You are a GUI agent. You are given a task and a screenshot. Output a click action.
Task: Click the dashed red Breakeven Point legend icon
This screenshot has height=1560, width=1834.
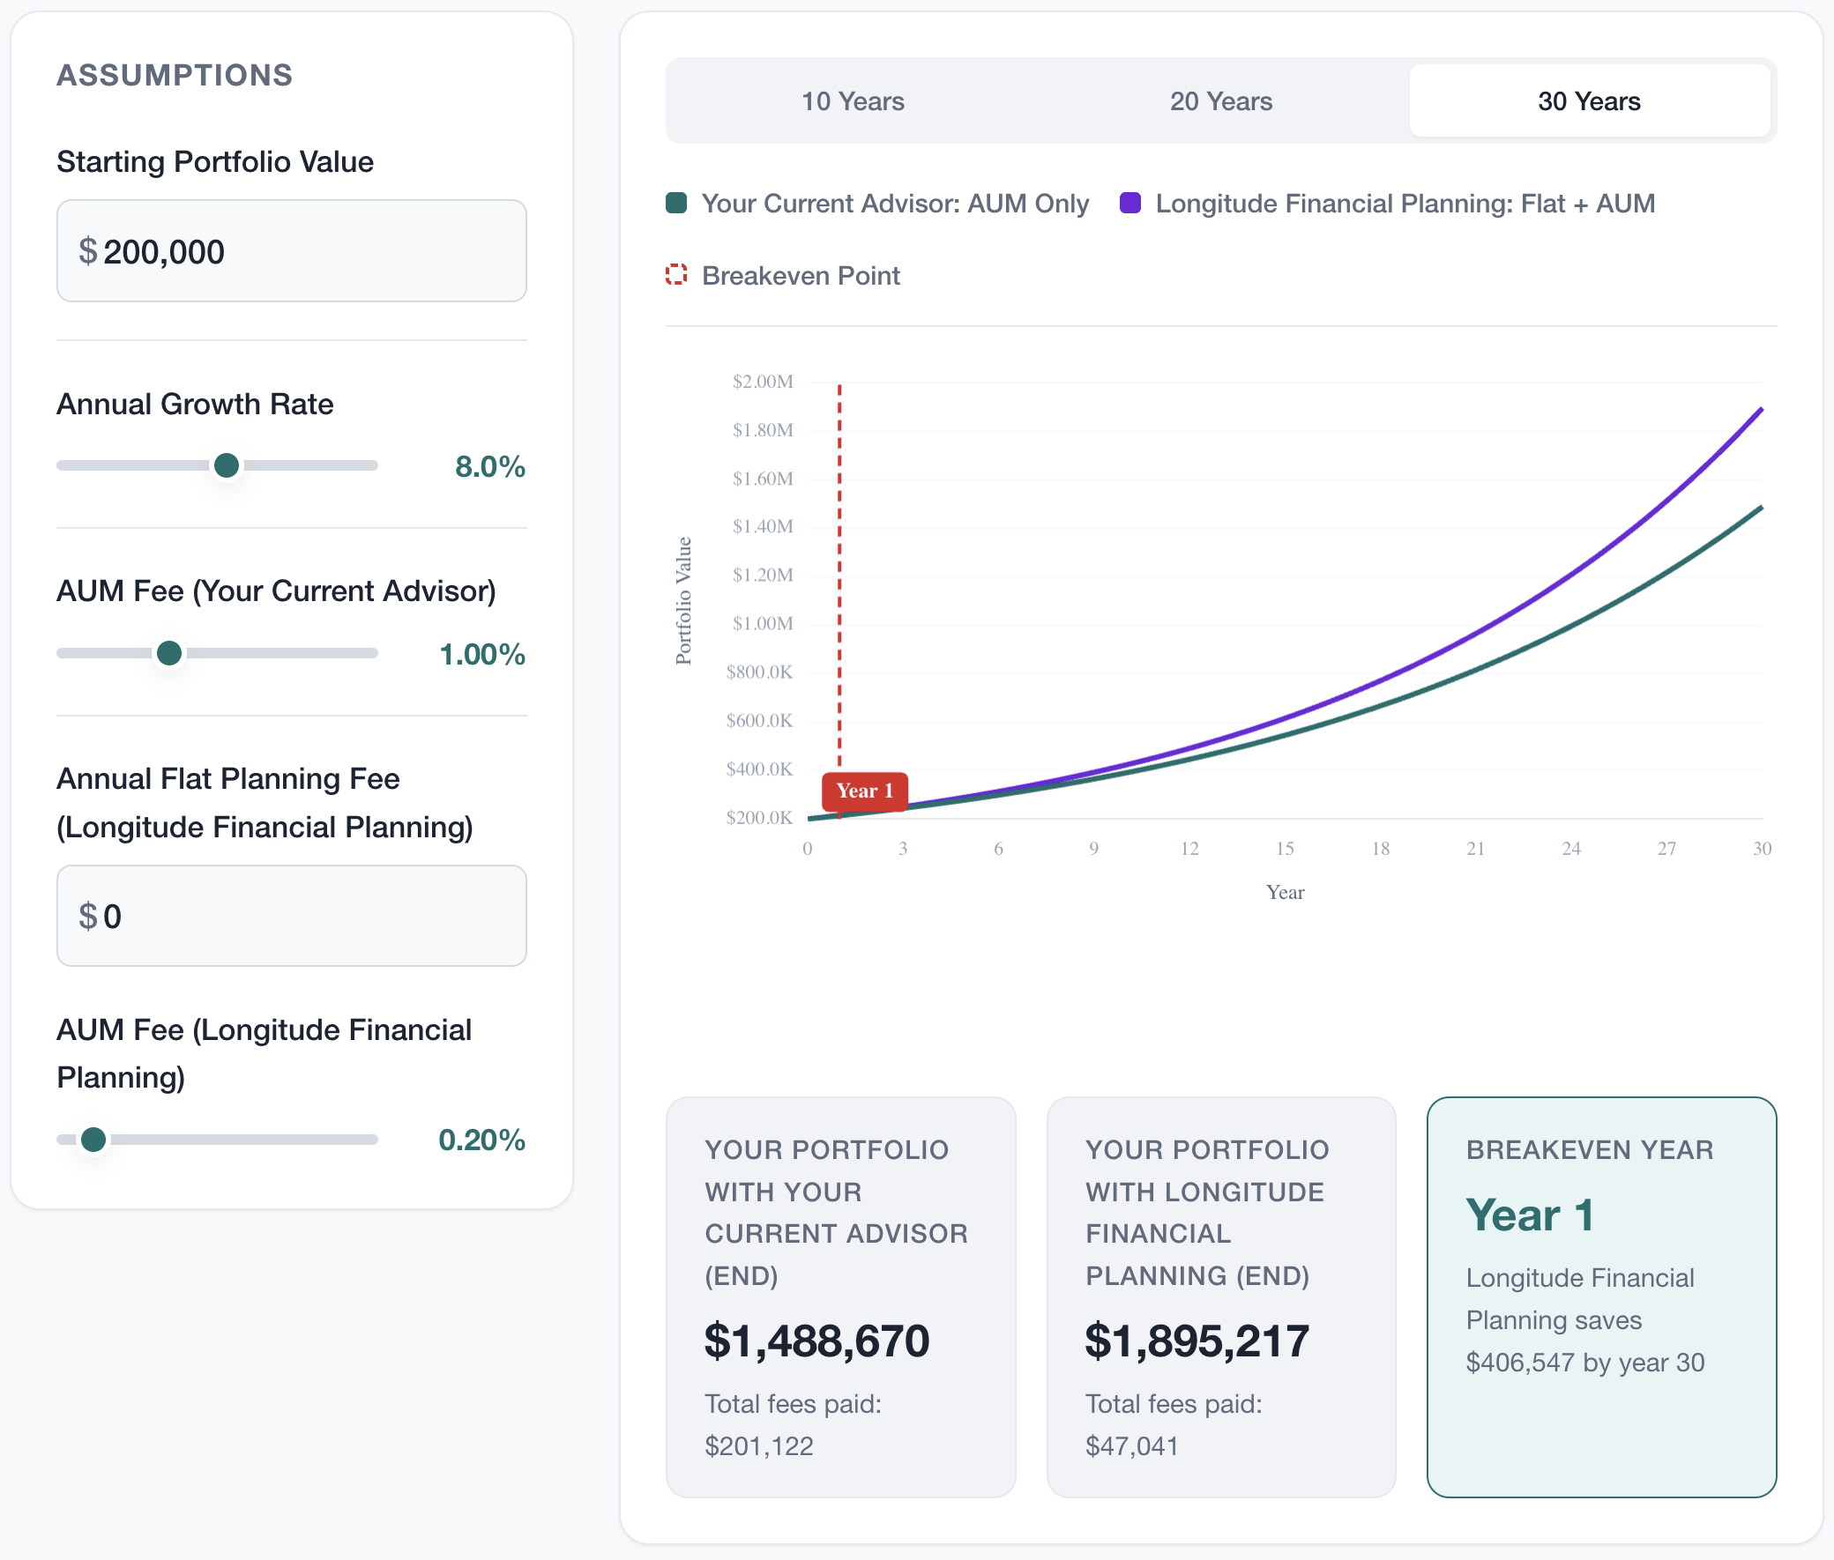click(677, 275)
